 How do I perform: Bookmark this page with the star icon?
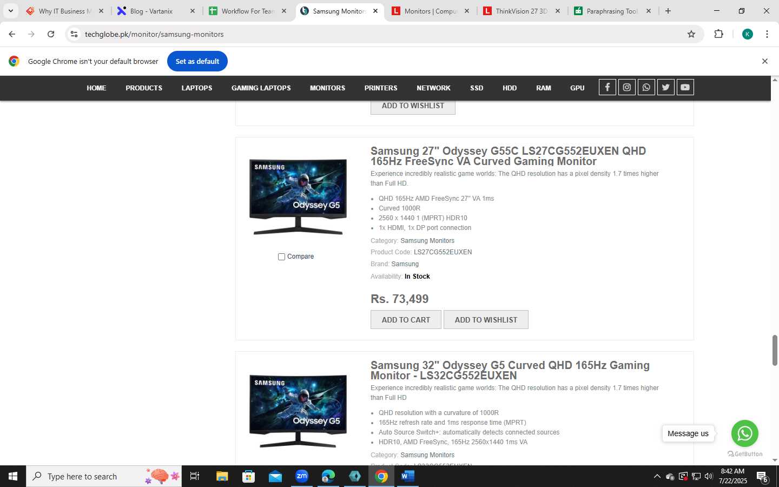point(691,34)
